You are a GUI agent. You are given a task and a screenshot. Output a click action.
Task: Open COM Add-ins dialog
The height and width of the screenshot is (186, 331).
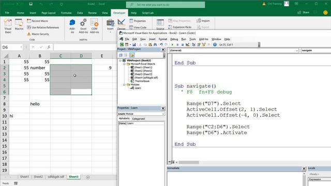click(94, 26)
